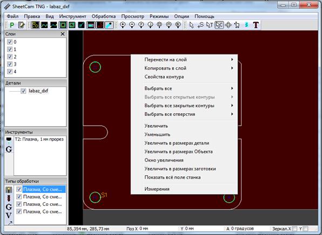Open the Обработка menu
This screenshot has height=235, width=322.
tap(104, 16)
